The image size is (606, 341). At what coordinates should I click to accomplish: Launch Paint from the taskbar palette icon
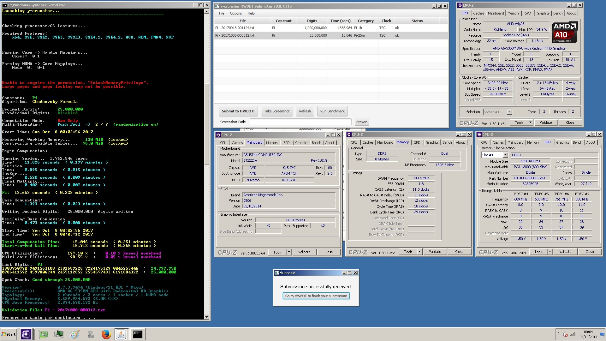(x=75, y=334)
